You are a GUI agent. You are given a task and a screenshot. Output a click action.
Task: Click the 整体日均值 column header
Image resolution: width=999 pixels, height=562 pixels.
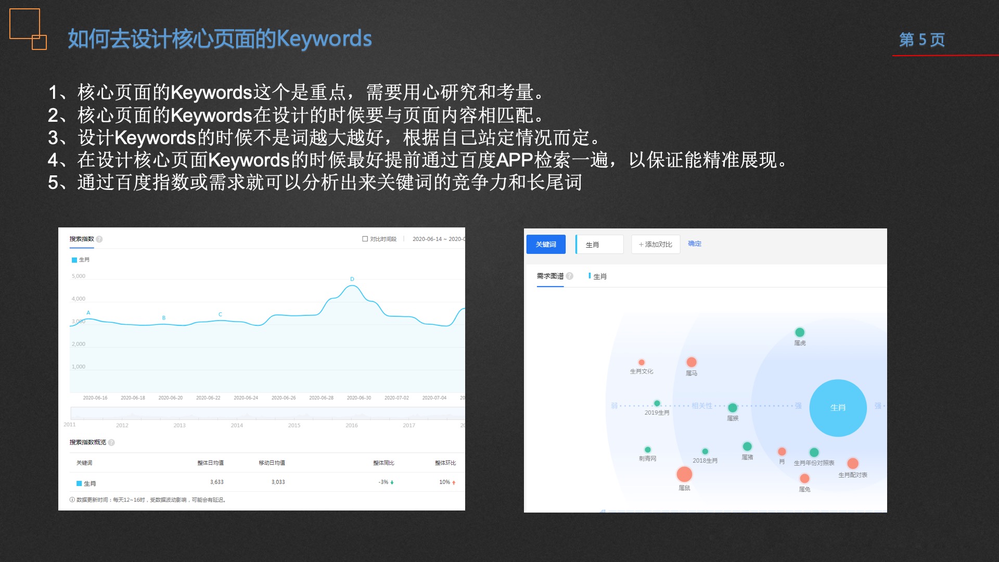[x=211, y=463]
